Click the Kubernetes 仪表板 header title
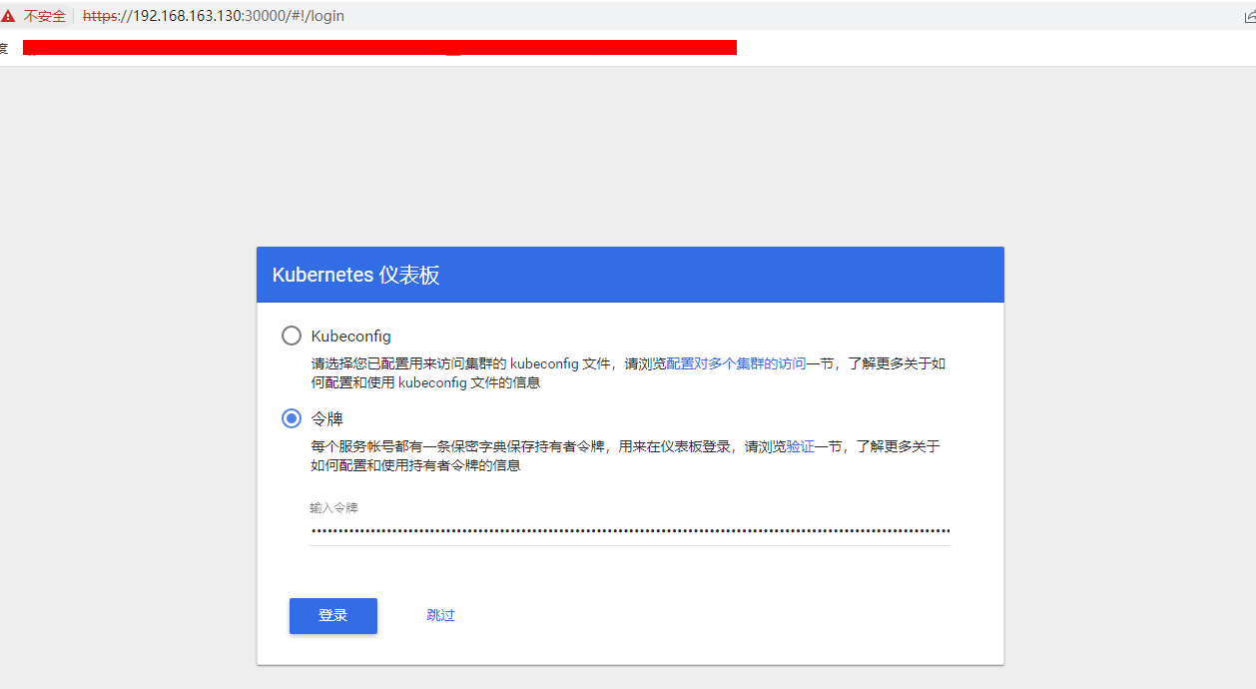 pyautogui.click(x=356, y=276)
